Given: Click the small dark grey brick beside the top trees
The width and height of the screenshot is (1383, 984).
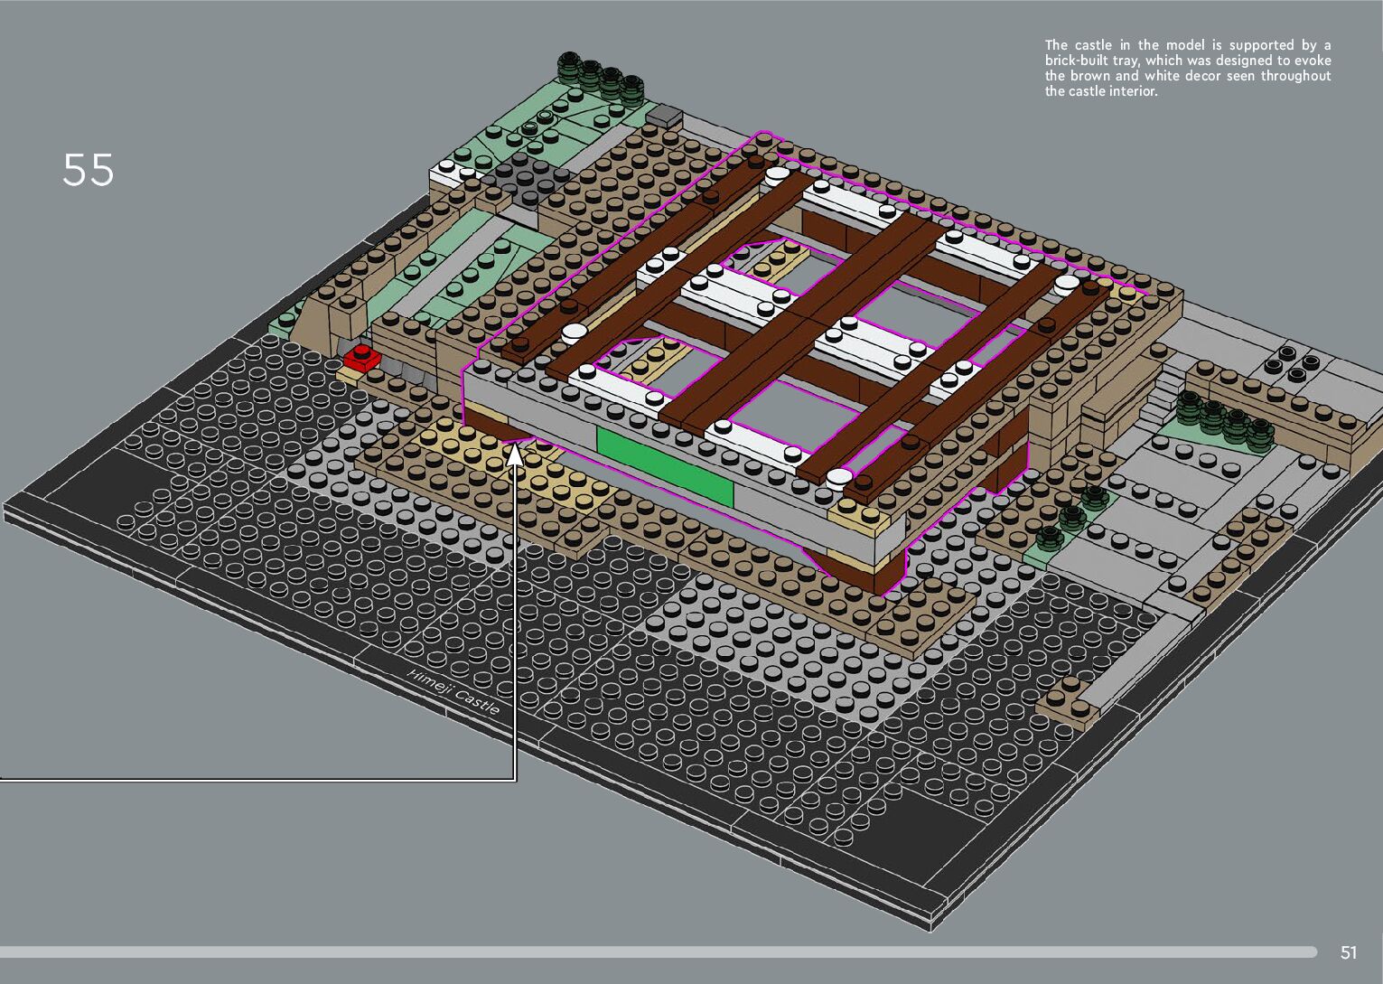Looking at the screenshot, I should tap(664, 115).
